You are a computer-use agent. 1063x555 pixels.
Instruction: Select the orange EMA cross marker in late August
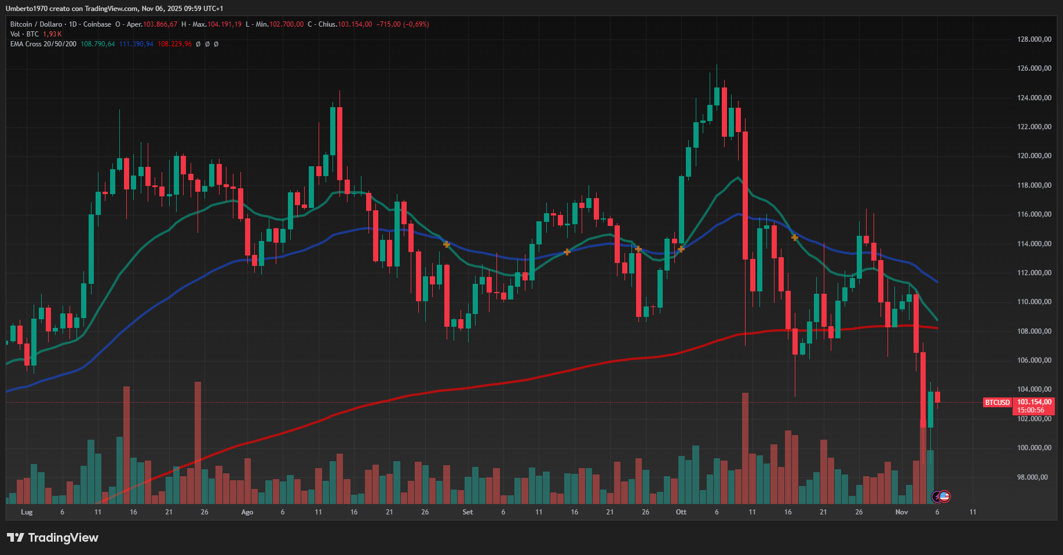[x=447, y=244]
